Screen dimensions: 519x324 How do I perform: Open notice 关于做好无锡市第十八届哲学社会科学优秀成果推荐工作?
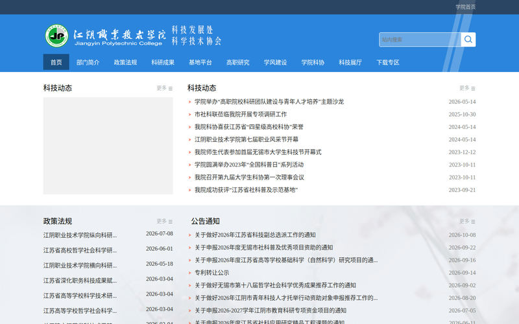[x=275, y=285]
